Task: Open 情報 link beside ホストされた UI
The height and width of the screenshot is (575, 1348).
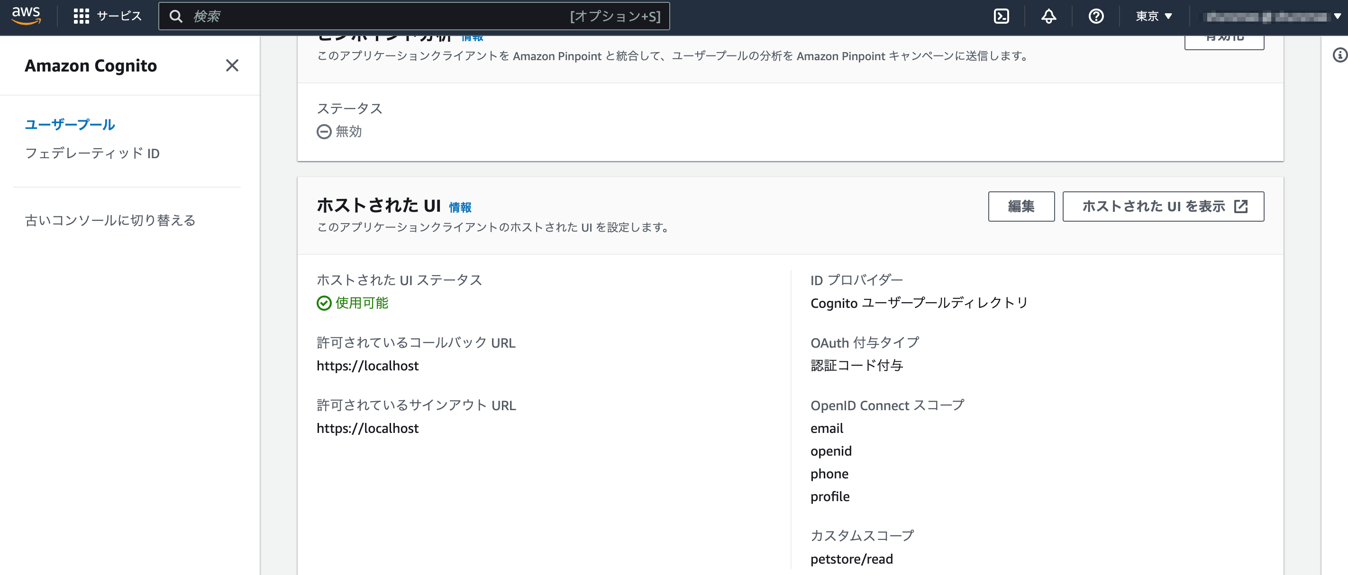Action: point(460,207)
